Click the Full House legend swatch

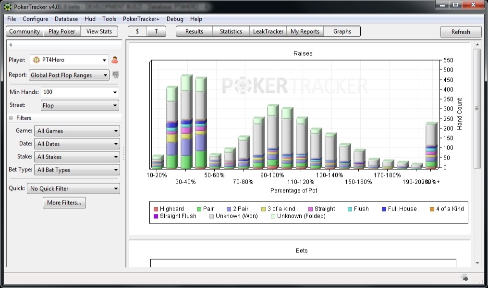point(384,209)
